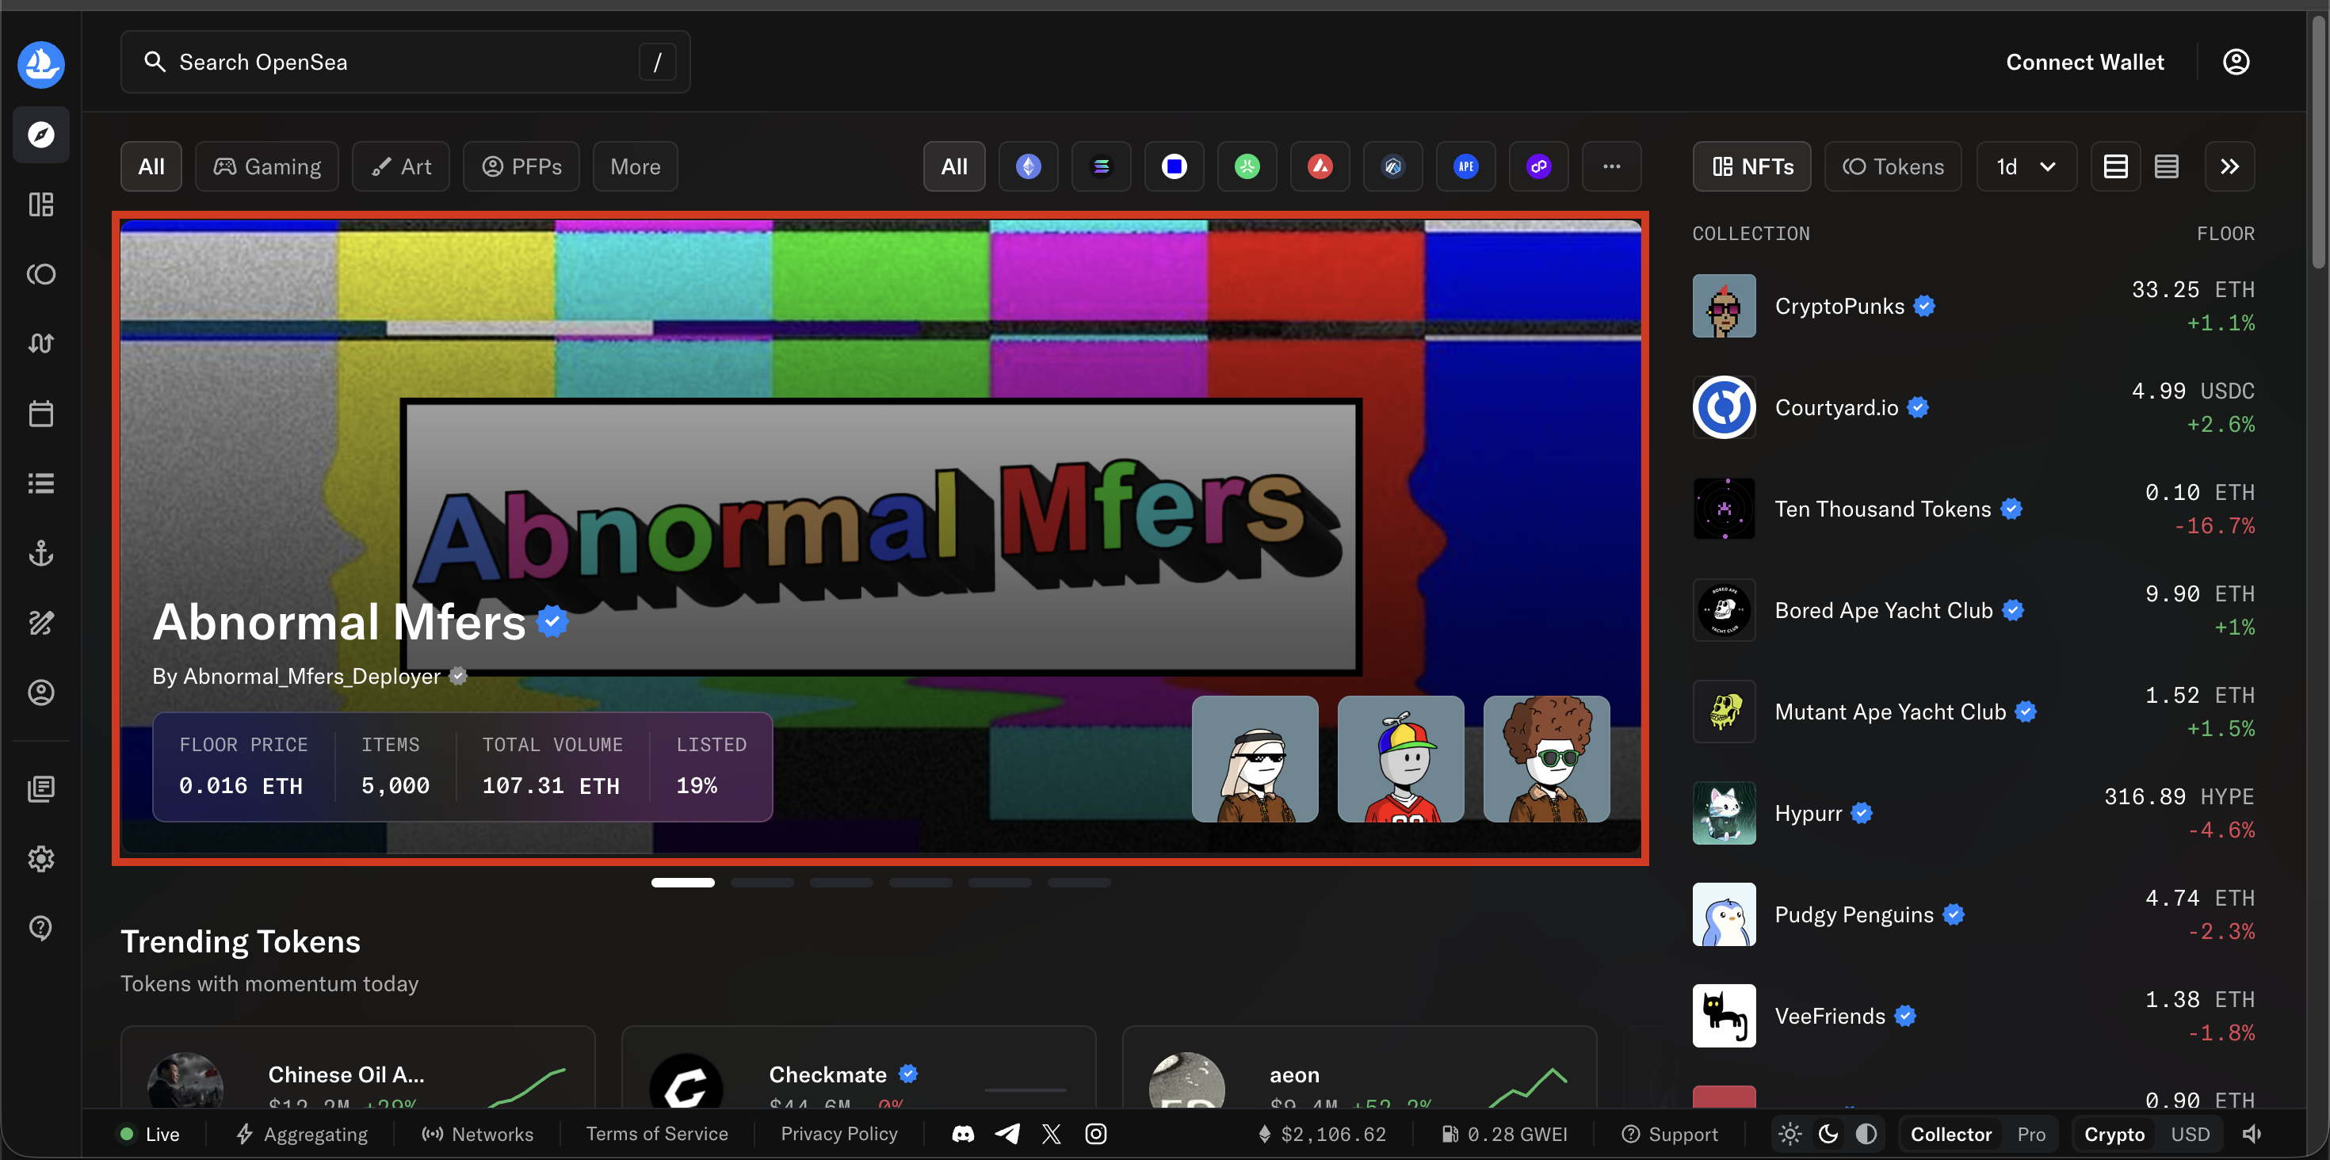The height and width of the screenshot is (1160, 2330).
Task: Select Pro mode
Action: pyautogui.click(x=2030, y=1134)
